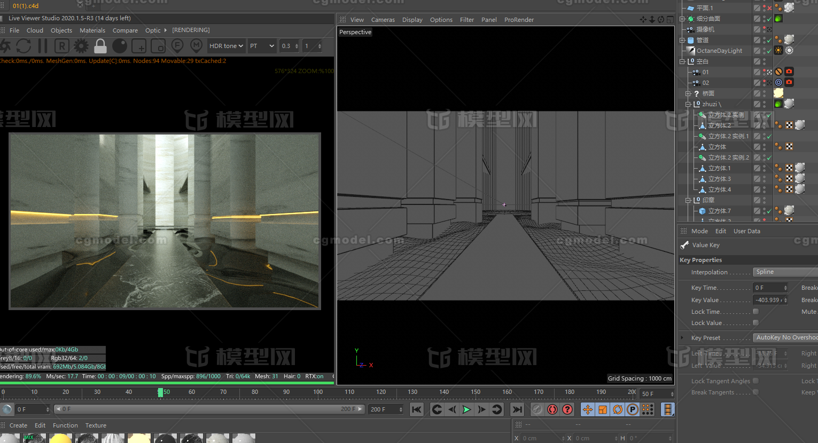This screenshot has height=443, width=818.
Task: Toggle the Lock Time checkbox
Action: 755,312
